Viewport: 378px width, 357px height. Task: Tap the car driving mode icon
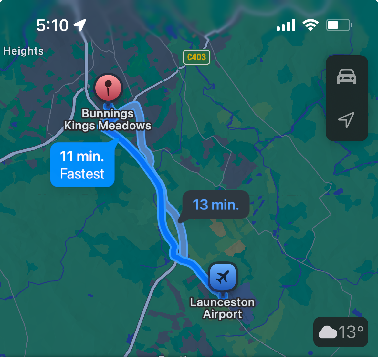pos(347,76)
